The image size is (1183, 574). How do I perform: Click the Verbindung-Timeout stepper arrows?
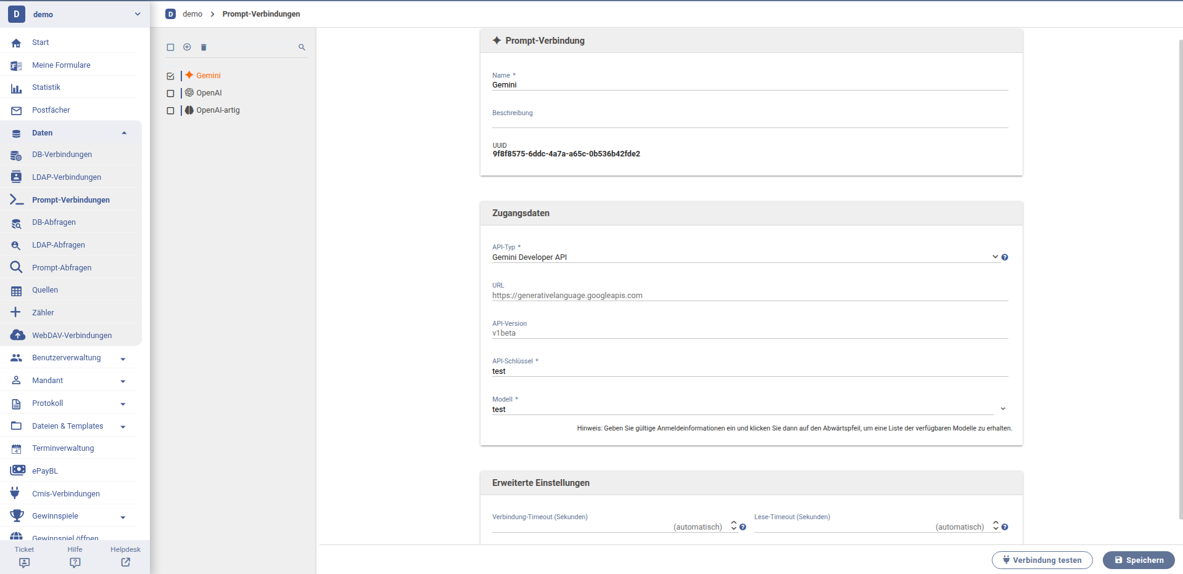tap(734, 525)
